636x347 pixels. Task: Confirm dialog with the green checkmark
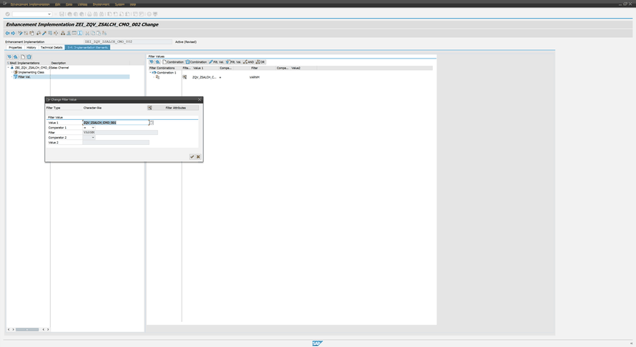192,156
